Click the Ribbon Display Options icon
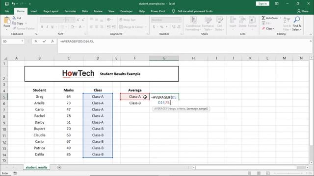 [277, 3]
